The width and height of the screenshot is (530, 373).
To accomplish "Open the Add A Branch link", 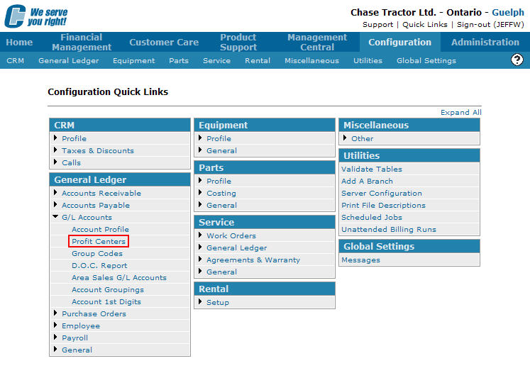I will 367,181.
